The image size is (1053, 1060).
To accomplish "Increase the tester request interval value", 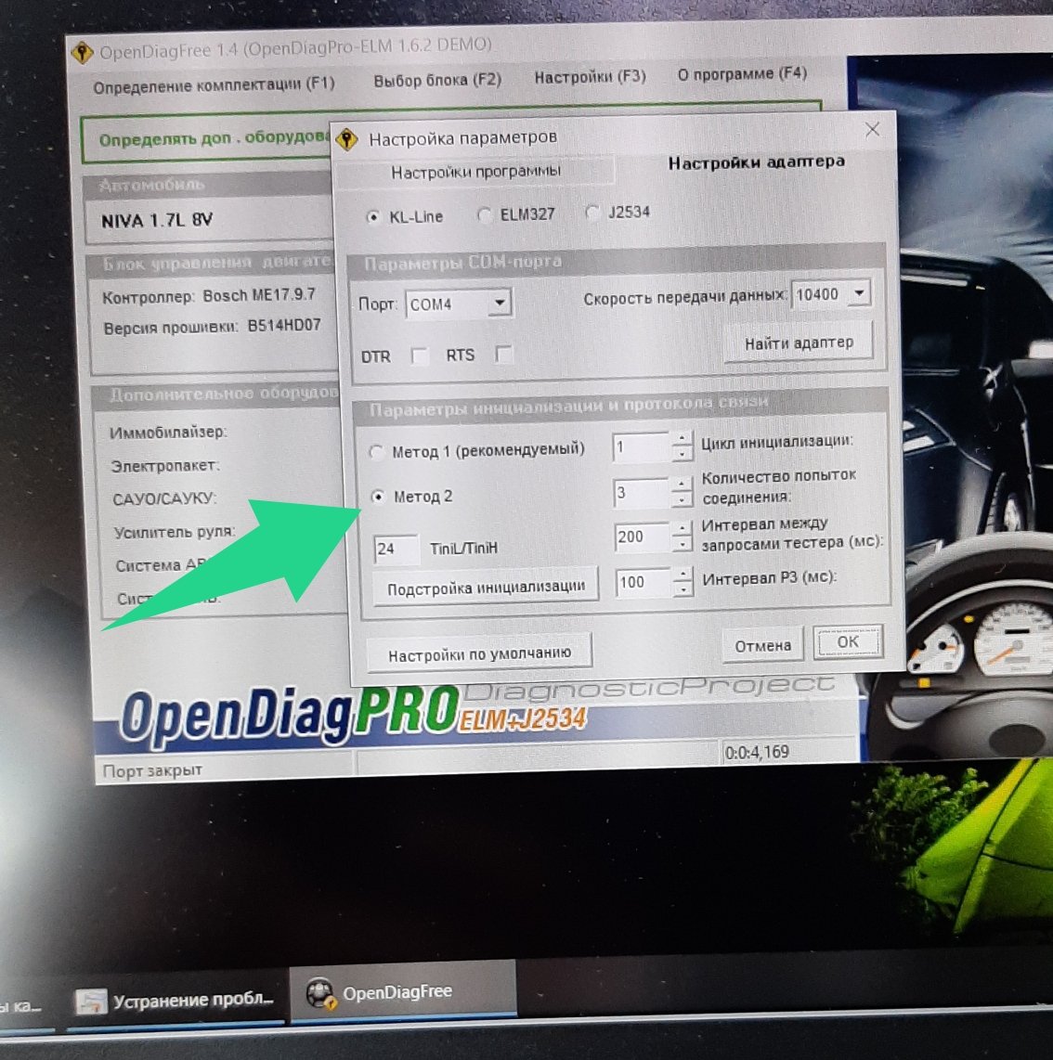I will click(x=683, y=528).
